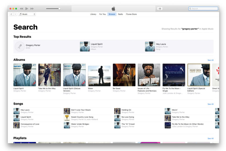Open the For You tab
The image size is (226, 151).
click(x=102, y=14)
